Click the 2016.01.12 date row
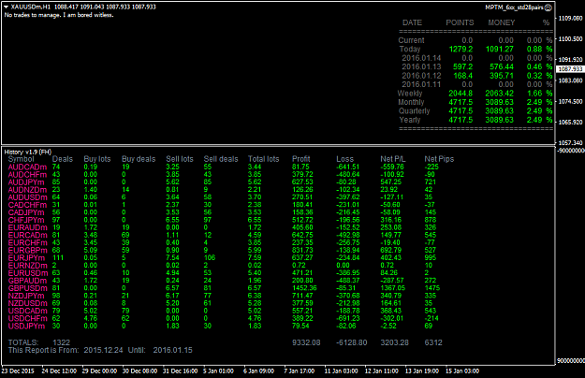The width and height of the screenshot is (585, 378). 475,76
